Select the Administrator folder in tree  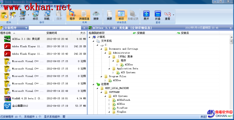[x=121, y=53]
